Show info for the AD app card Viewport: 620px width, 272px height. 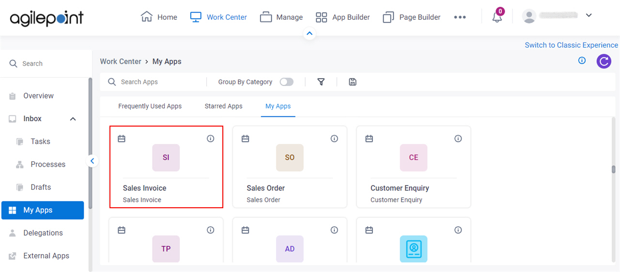click(334, 230)
